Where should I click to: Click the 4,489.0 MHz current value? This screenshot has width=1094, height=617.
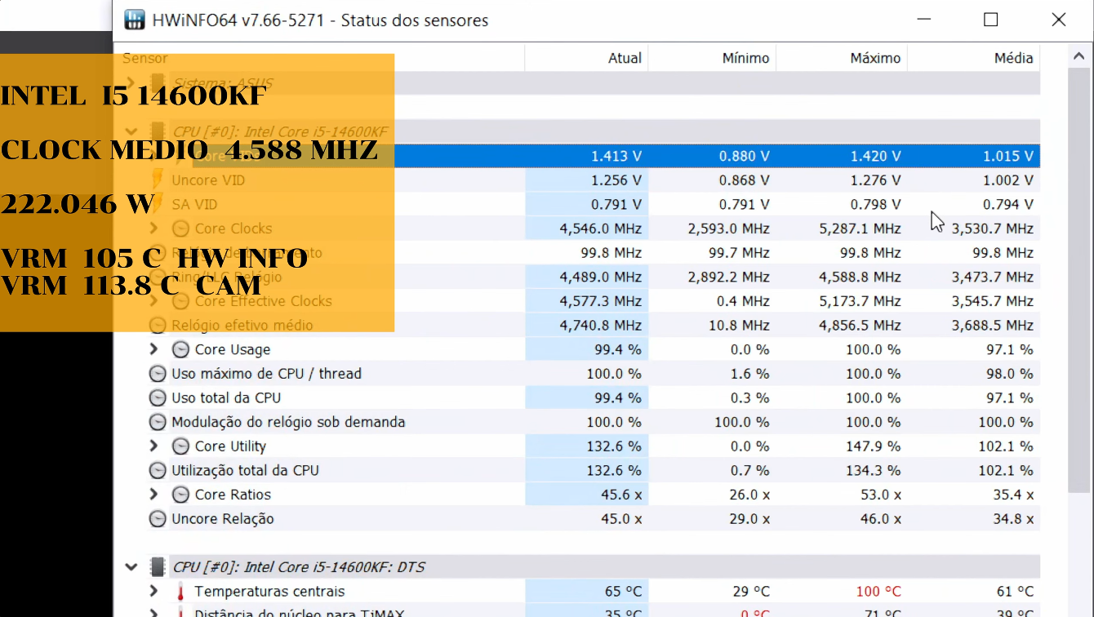pos(600,277)
